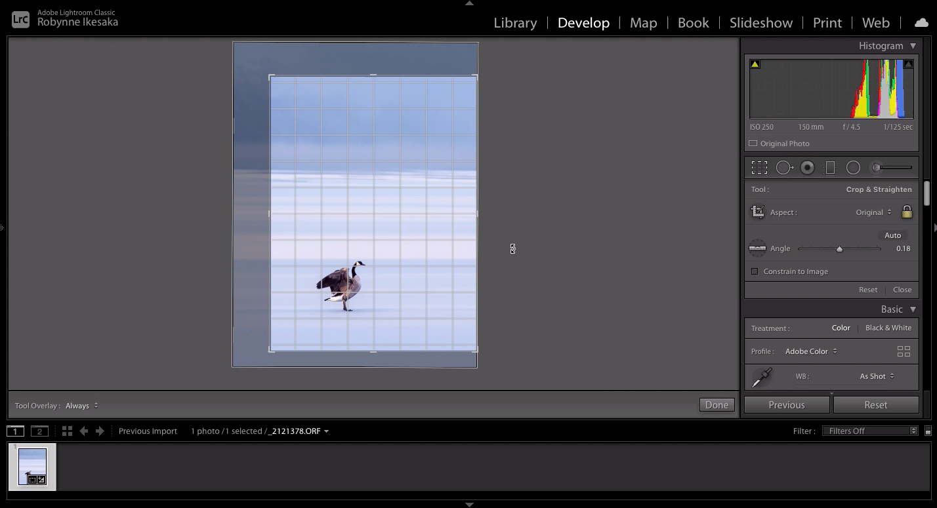Open the Aspect Original dropdown
The width and height of the screenshot is (937, 508).
click(x=873, y=212)
